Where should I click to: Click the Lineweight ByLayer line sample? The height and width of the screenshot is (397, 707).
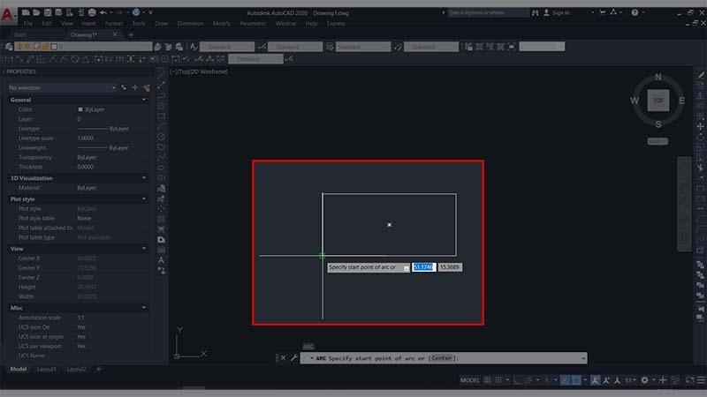coord(93,147)
